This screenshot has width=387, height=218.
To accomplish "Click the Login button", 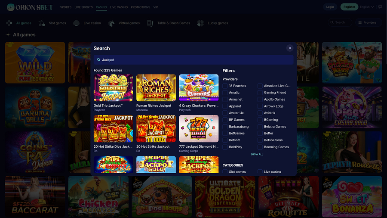I will click(x=330, y=7).
